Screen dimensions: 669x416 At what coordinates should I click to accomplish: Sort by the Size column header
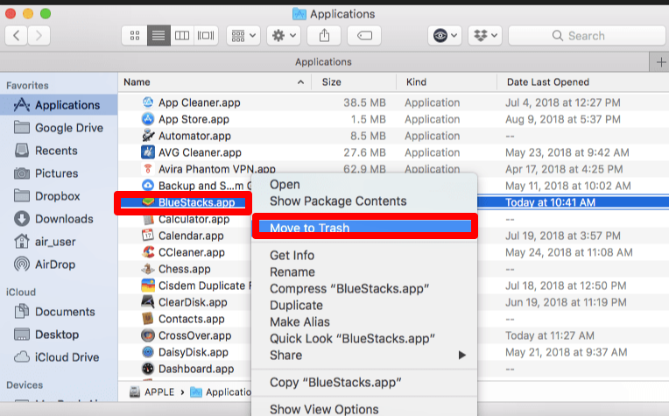point(354,82)
